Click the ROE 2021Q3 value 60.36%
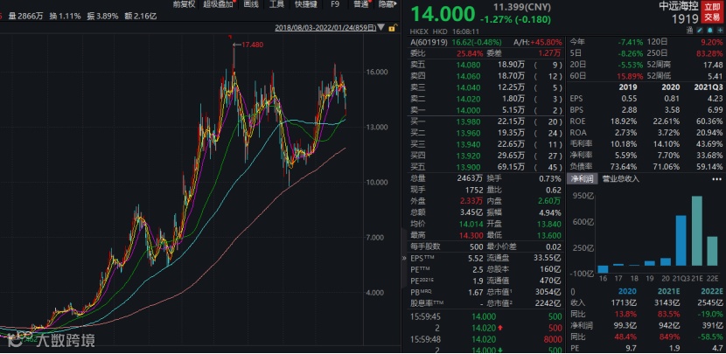Image resolution: width=726 pixels, height=354 pixels. [x=709, y=121]
